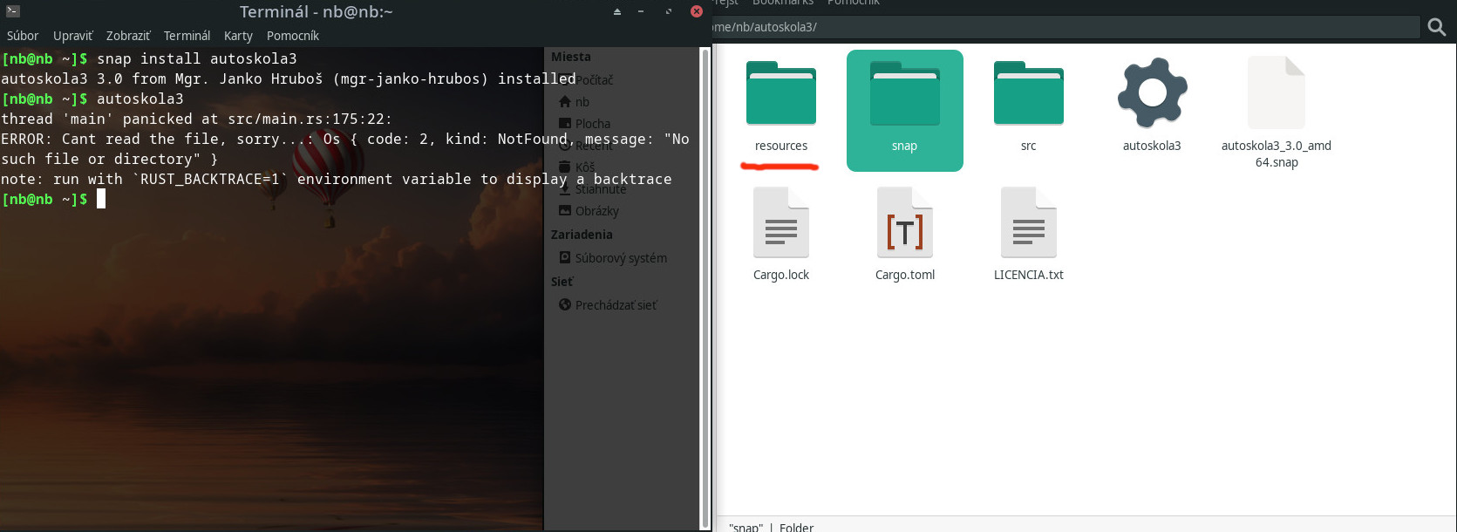The height and width of the screenshot is (532, 1457).
Task: Select the LICENCIA.txt file
Action: point(1028,225)
